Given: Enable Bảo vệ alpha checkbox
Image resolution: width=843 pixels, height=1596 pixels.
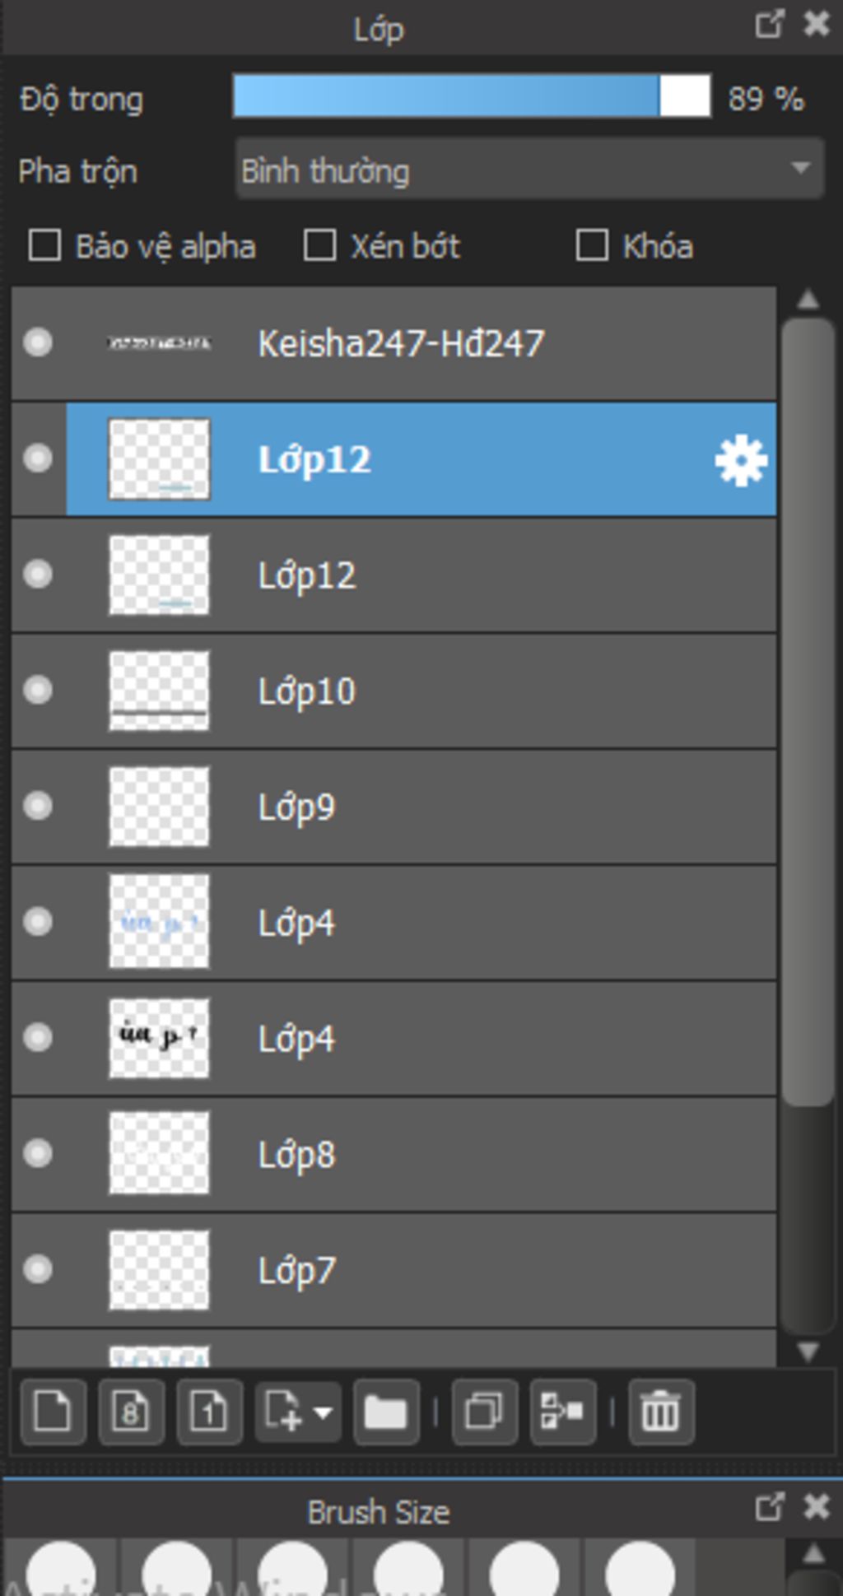Looking at the screenshot, I should point(44,245).
